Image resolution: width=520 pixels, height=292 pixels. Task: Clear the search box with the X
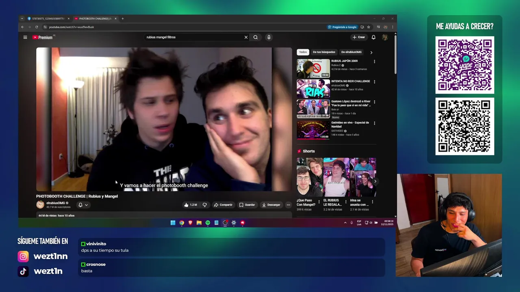click(246, 37)
